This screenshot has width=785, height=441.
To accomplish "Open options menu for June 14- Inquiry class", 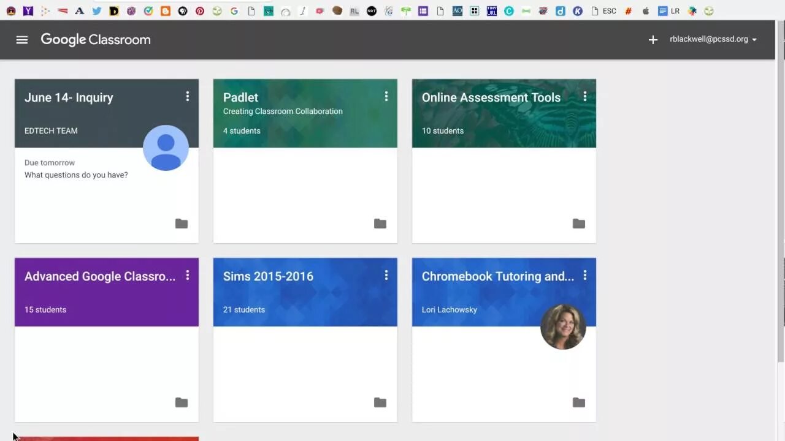I will click(188, 96).
